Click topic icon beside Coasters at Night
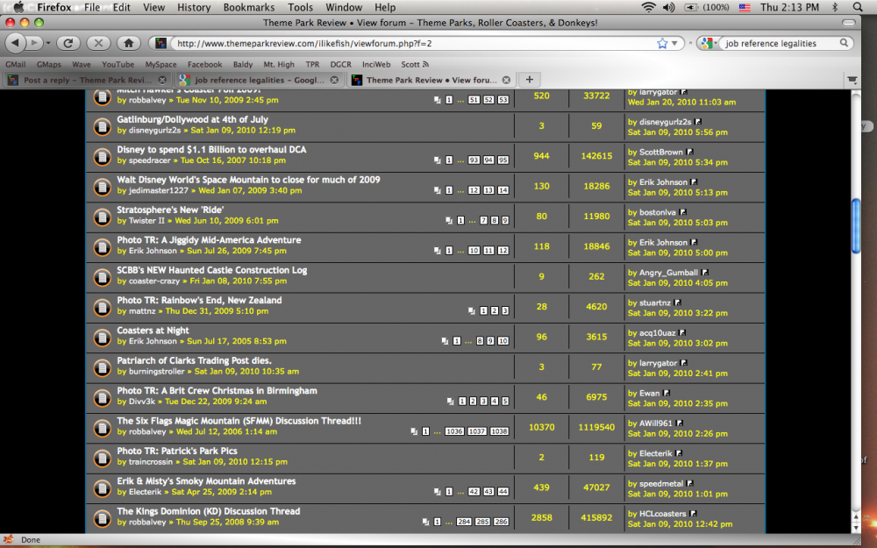This screenshot has height=548, width=877. click(x=103, y=336)
